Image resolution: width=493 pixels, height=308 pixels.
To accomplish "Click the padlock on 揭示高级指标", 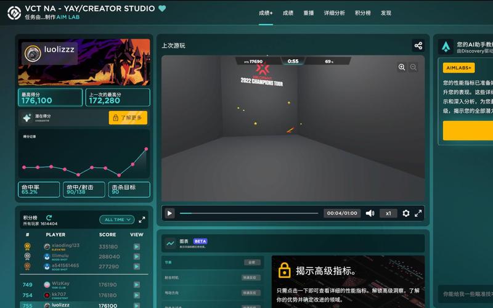I will [x=284, y=270].
